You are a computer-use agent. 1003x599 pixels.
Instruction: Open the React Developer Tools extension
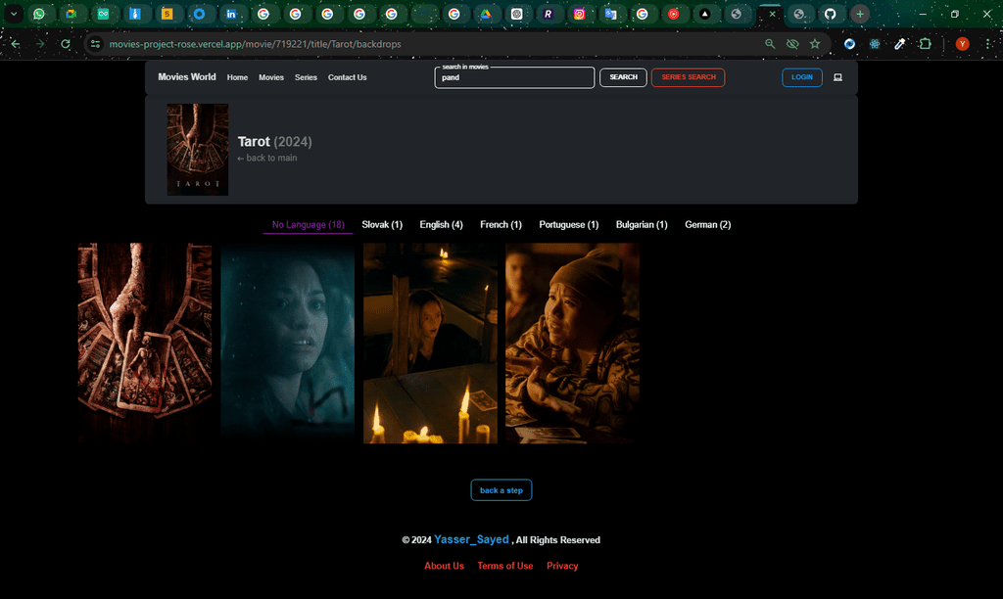[875, 44]
